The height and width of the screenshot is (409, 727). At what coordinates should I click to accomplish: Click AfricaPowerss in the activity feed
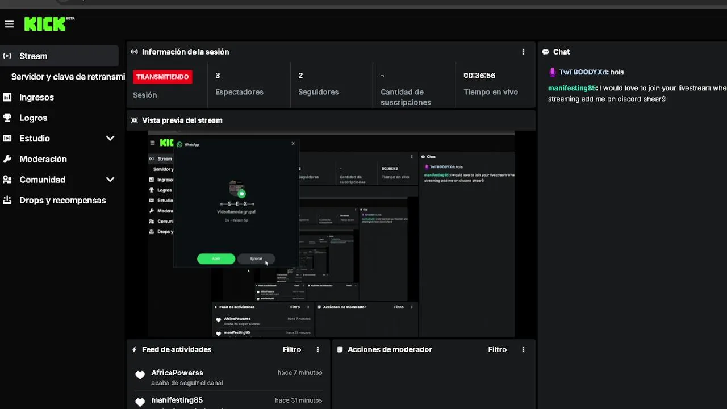click(x=177, y=373)
